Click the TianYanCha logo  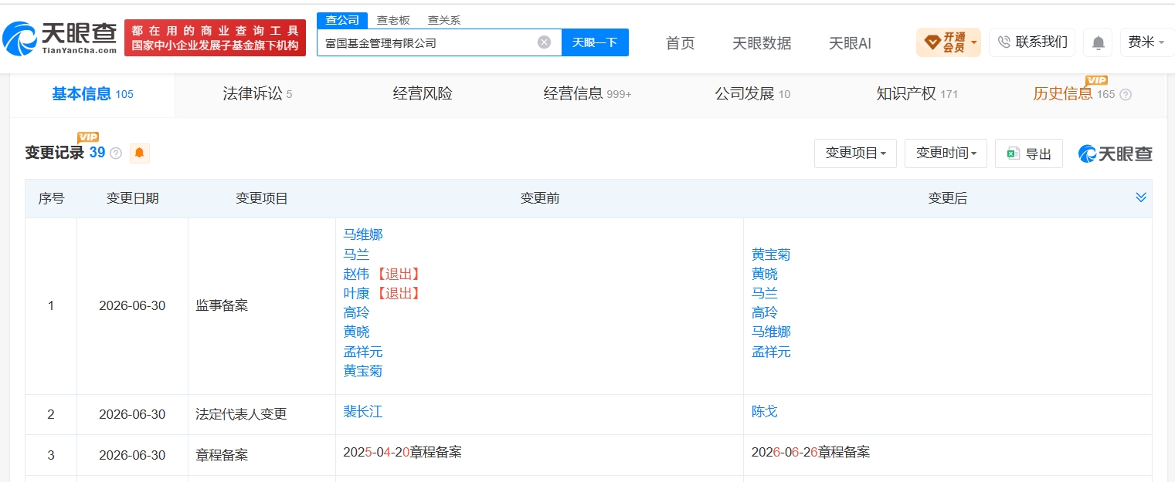(59, 39)
